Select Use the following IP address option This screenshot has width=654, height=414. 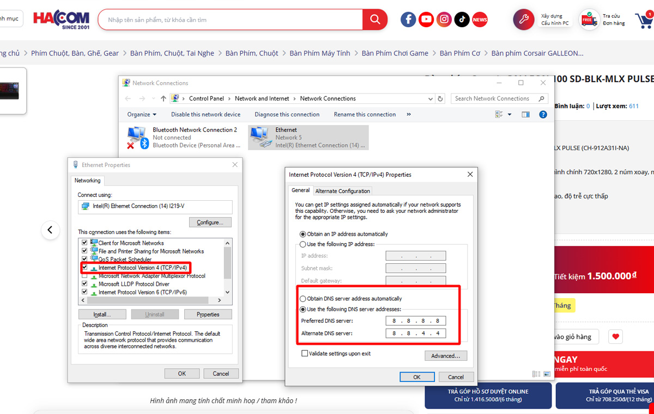[x=304, y=244]
